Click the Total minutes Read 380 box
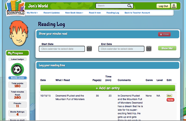Screen dimensions: 186x121 tap(17, 95)
